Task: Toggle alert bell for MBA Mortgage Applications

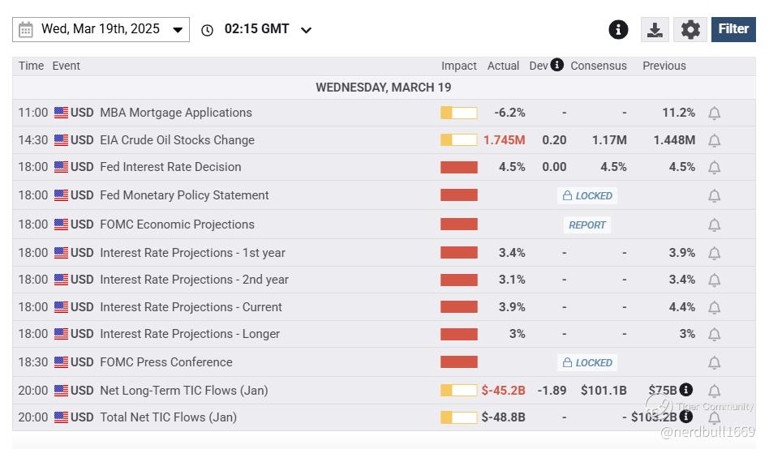Action: [x=714, y=113]
